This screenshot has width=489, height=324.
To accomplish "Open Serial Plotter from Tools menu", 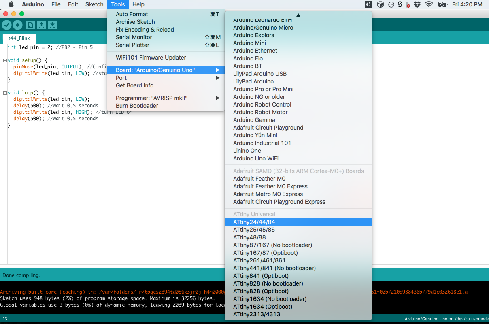I will tap(166, 45).
